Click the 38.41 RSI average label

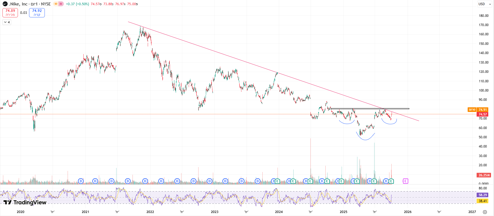482,201
